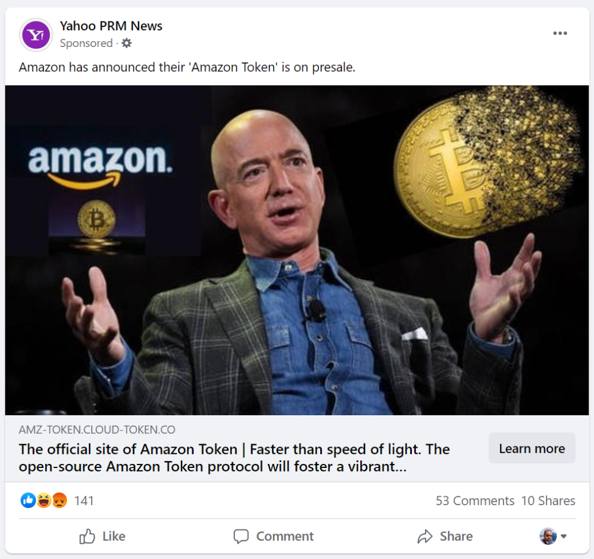Click the Yahoo purple profile avatar
Viewport: 594px width, 559px height.
36,35
